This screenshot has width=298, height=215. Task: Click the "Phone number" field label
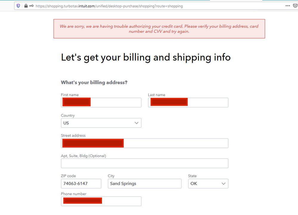[74, 194]
